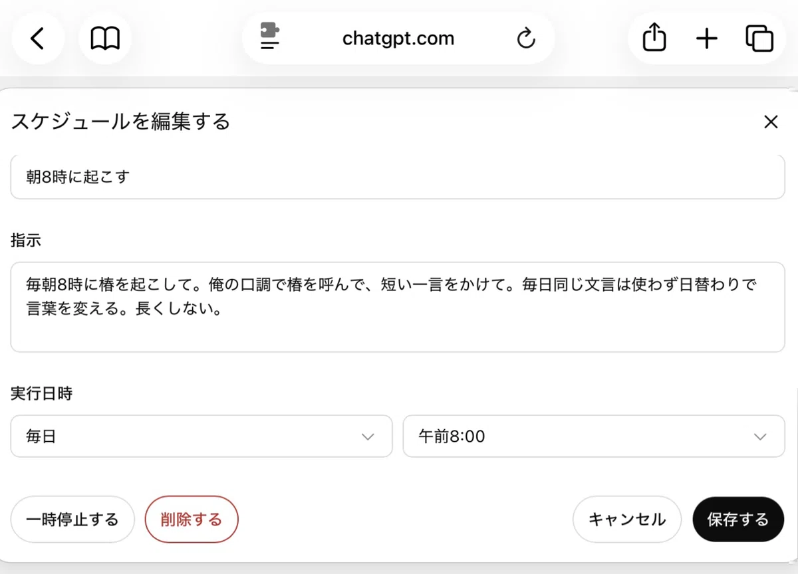Click the 実行日時 label

click(x=41, y=393)
